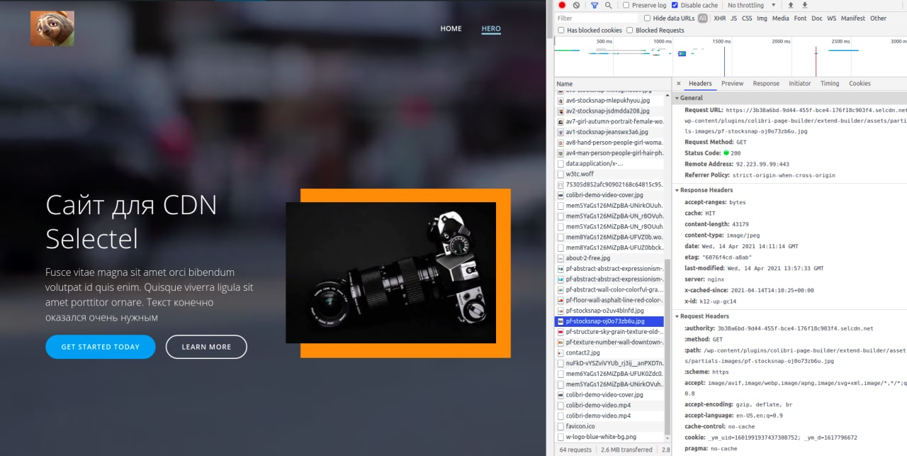Select pf-stocksnap-o2uv4blnfd.jpg request
This screenshot has height=456, width=907.
(609, 311)
